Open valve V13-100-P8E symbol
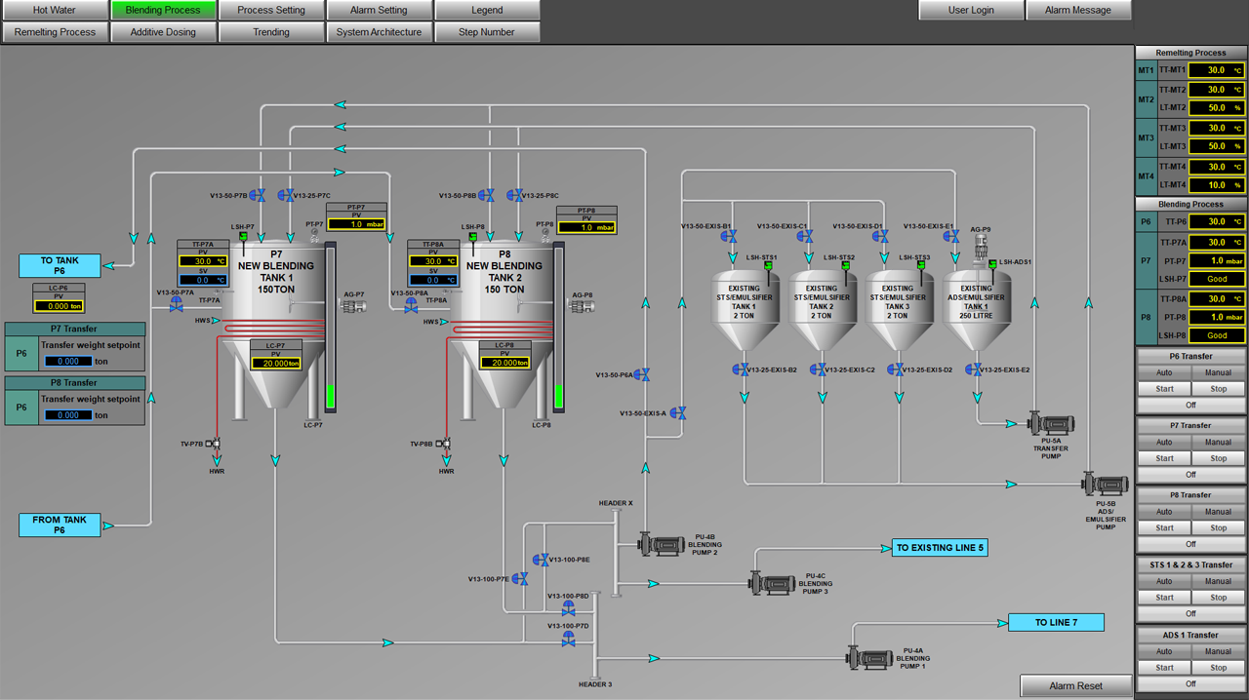 (x=540, y=560)
